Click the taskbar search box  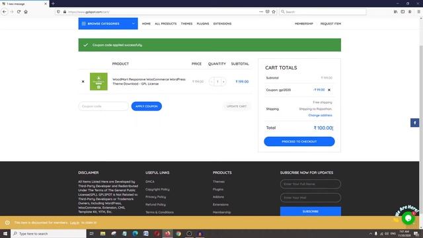48,233
